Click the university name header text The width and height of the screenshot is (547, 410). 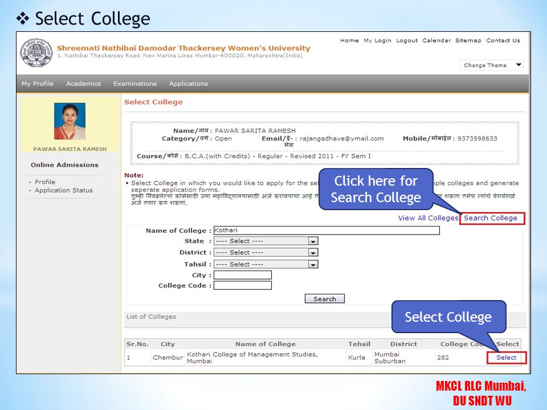(183, 48)
